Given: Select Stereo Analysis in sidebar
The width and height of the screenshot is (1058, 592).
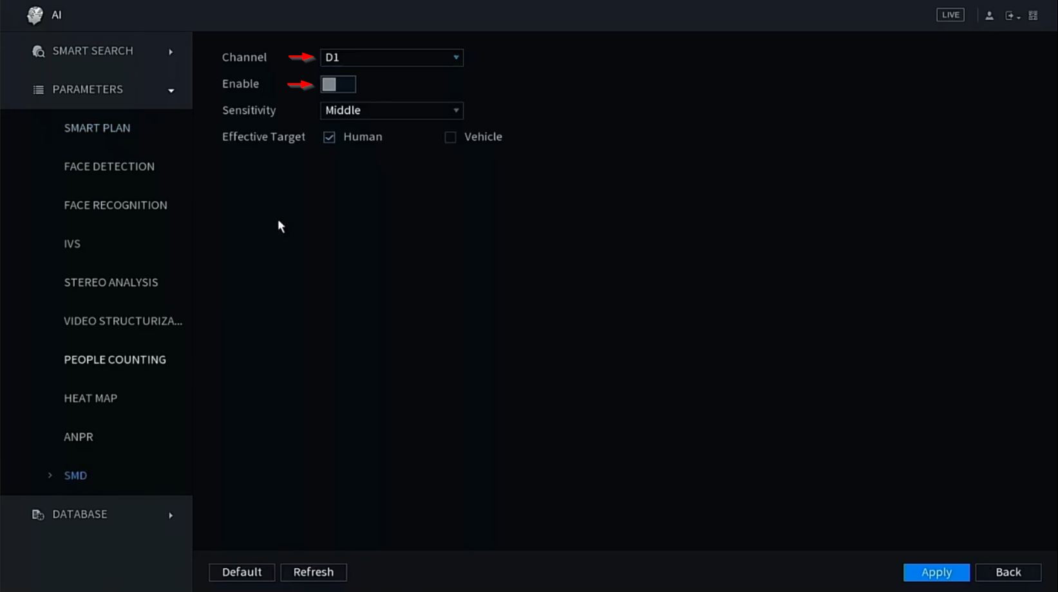Looking at the screenshot, I should pyautogui.click(x=111, y=283).
